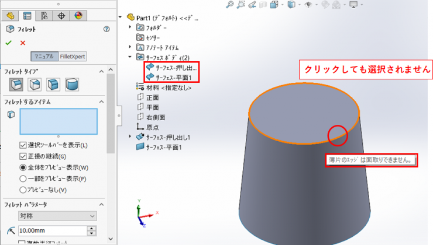The image size is (433, 245).
Task: Click Apply Scene toolbar icon
Action: [x=336, y=5]
